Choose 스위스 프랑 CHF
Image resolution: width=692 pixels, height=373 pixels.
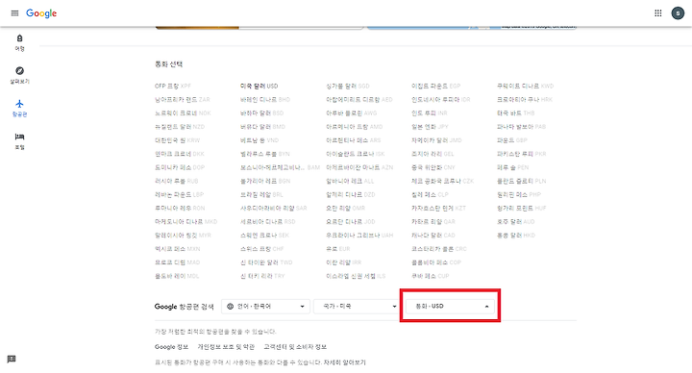coord(261,249)
